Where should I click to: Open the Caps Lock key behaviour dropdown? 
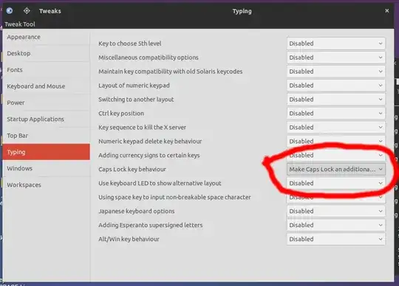pyautogui.click(x=336, y=170)
